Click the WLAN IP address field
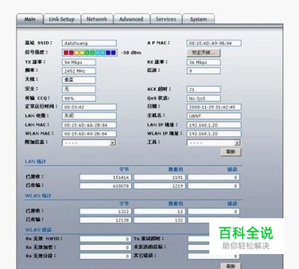This screenshot has height=269, width=299. 214,134
